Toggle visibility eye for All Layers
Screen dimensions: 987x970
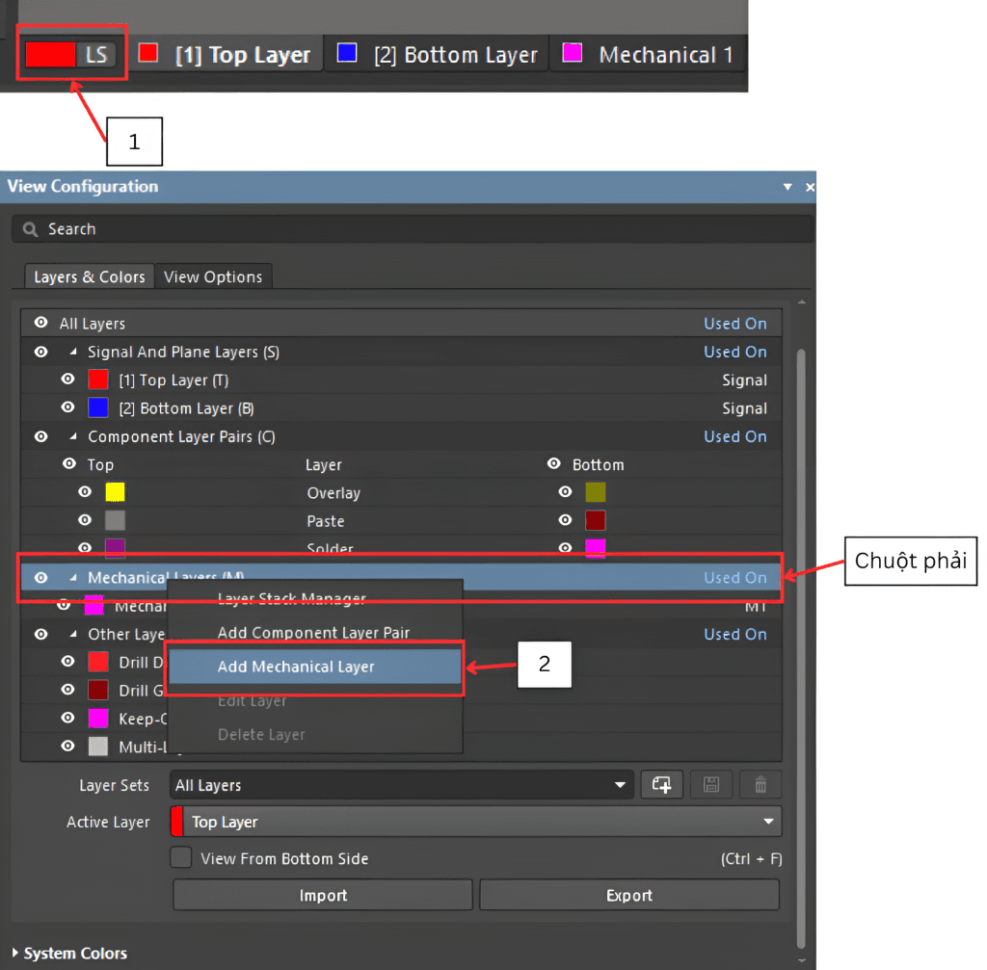pyautogui.click(x=40, y=324)
